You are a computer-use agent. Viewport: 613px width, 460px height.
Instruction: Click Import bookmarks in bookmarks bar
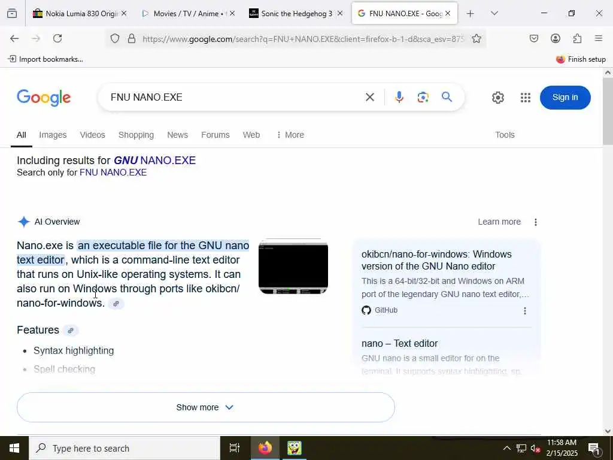pyautogui.click(x=45, y=59)
